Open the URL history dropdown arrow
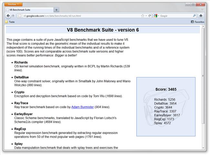 (146, 16)
